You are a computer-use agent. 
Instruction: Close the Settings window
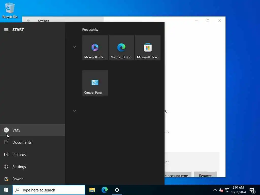click(220, 21)
